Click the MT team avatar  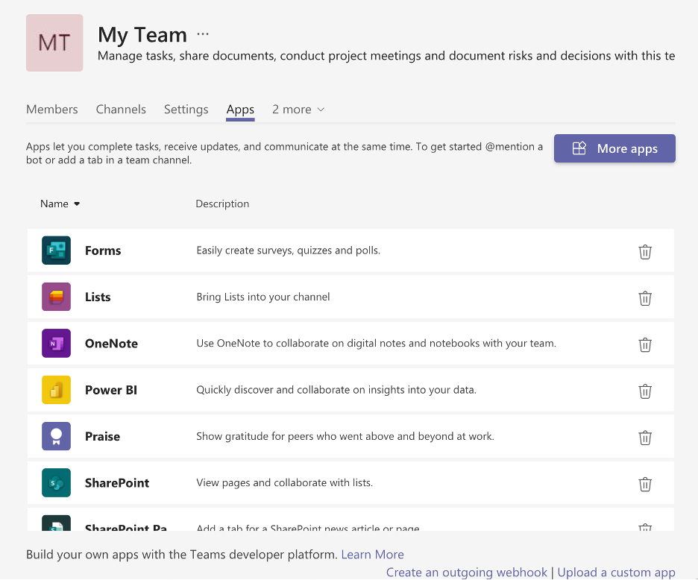click(x=54, y=42)
